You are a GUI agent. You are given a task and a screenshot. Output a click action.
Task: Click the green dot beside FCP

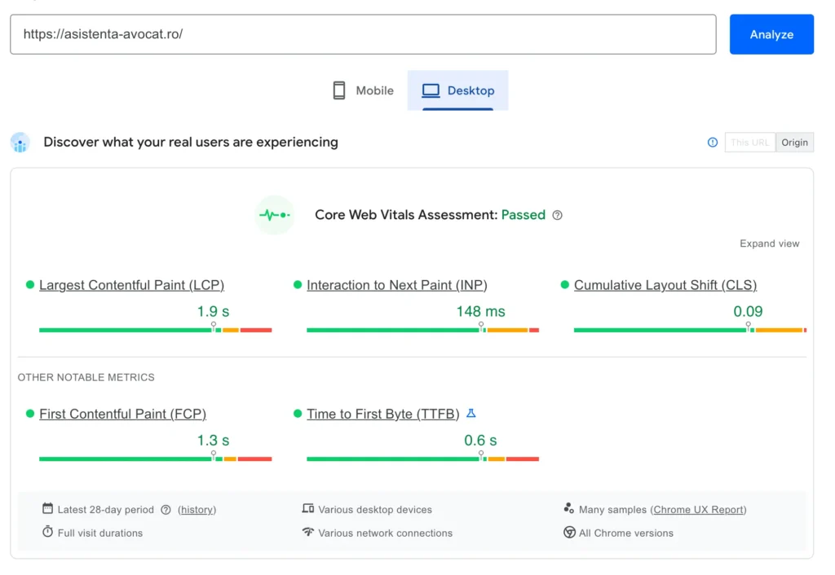pyautogui.click(x=30, y=413)
